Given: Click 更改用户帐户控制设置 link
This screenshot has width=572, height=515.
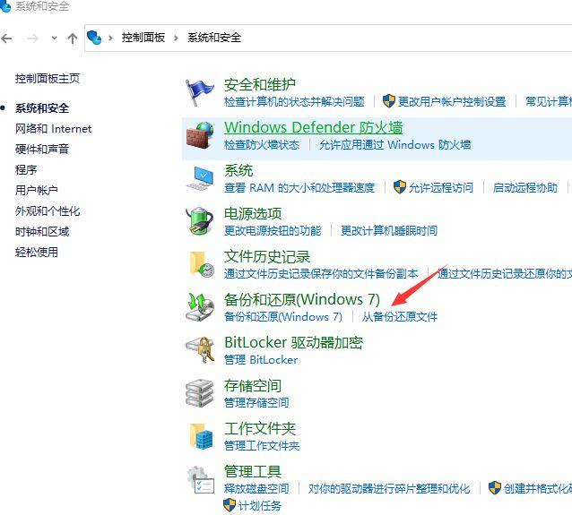Looking at the screenshot, I should pyautogui.click(x=452, y=102).
